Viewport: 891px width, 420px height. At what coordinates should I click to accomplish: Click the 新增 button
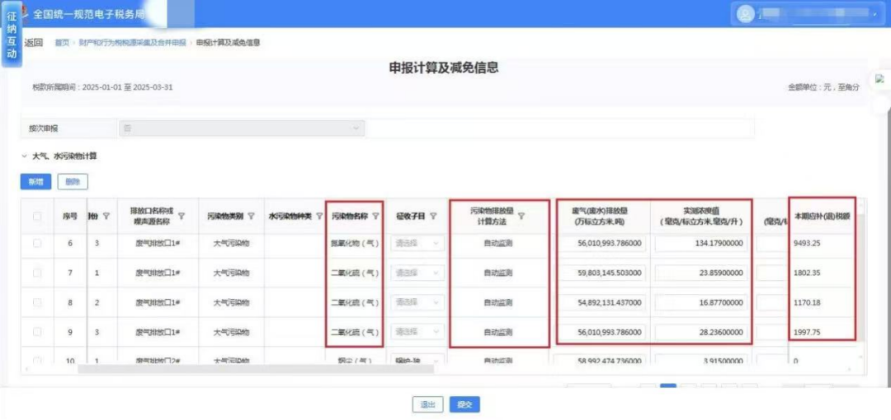point(35,181)
